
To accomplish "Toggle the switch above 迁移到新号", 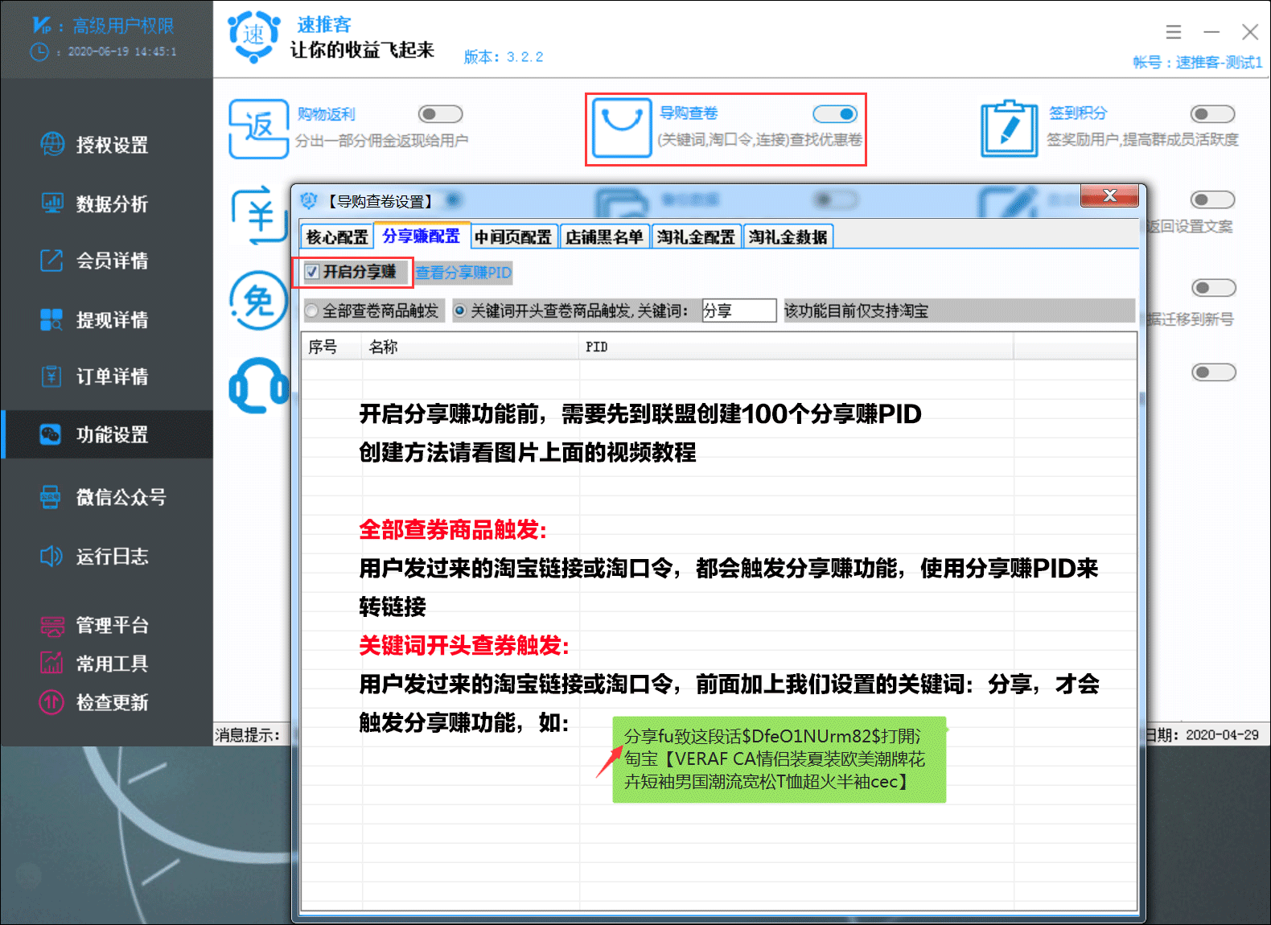I will (1213, 287).
